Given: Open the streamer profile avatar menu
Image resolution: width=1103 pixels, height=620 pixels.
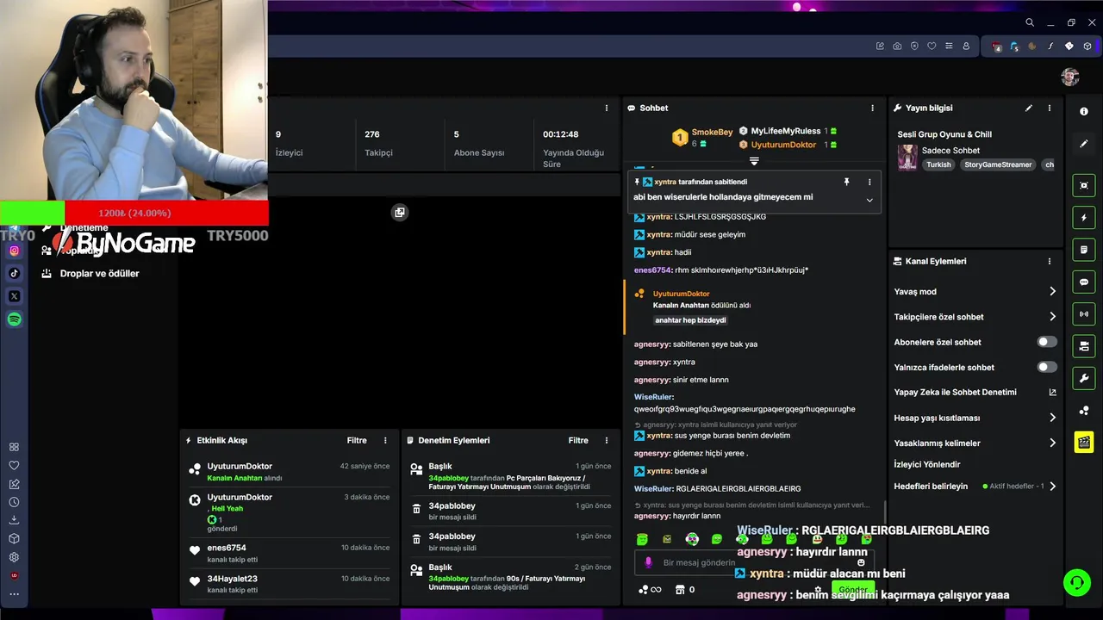Looking at the screenshot, I should (1070, 77).
